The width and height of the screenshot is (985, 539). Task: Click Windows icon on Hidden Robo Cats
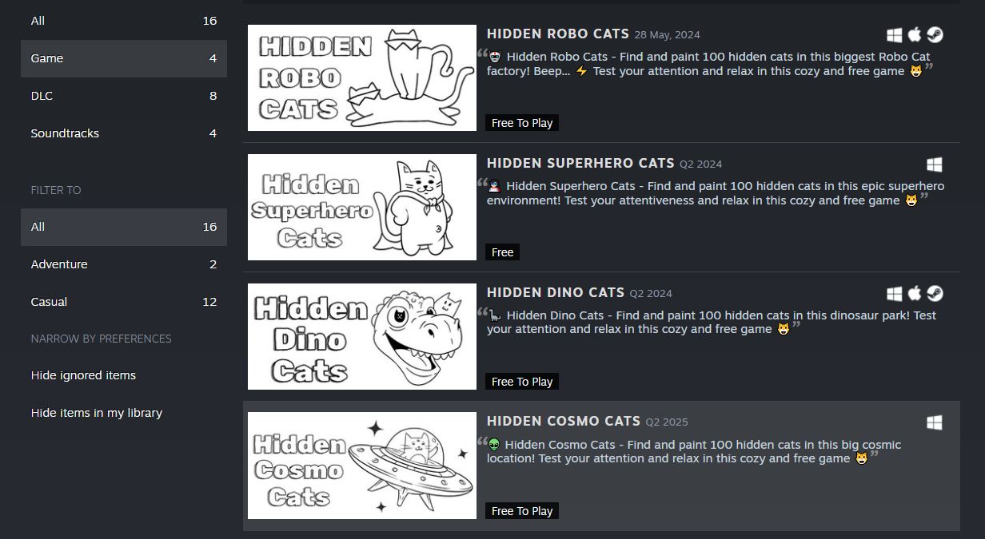(x=895, y=35)
